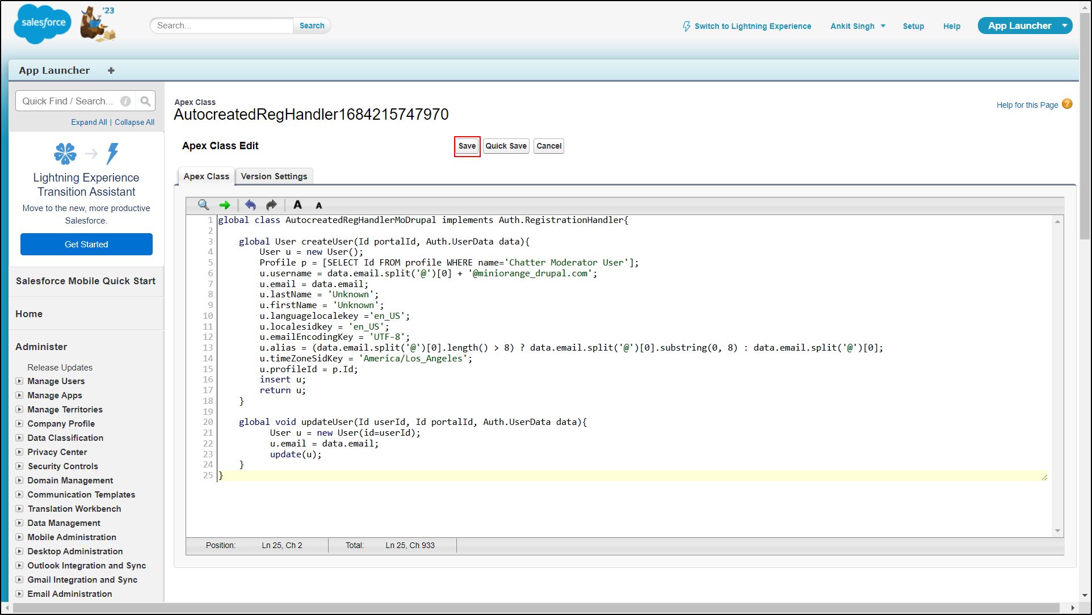The height and width of the screenshot is (615, 1092).
Task: Click the search magnifier icon in editor toolbar
Action: click(203, 205)
